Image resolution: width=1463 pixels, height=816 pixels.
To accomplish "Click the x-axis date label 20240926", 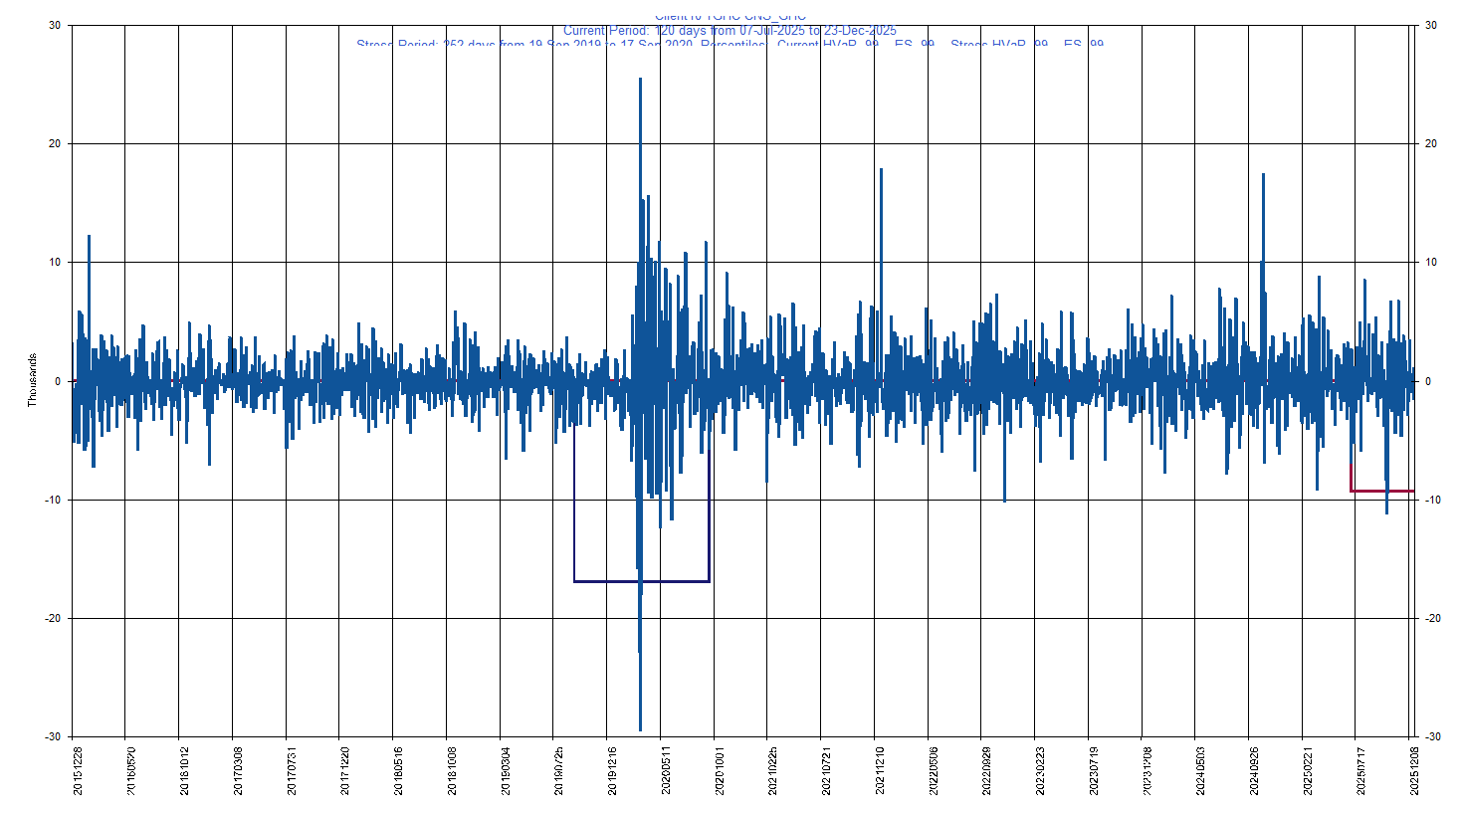I will point(1256,771).
